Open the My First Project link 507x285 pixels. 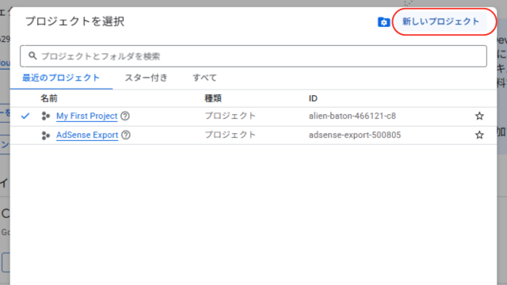click(86, 116)
